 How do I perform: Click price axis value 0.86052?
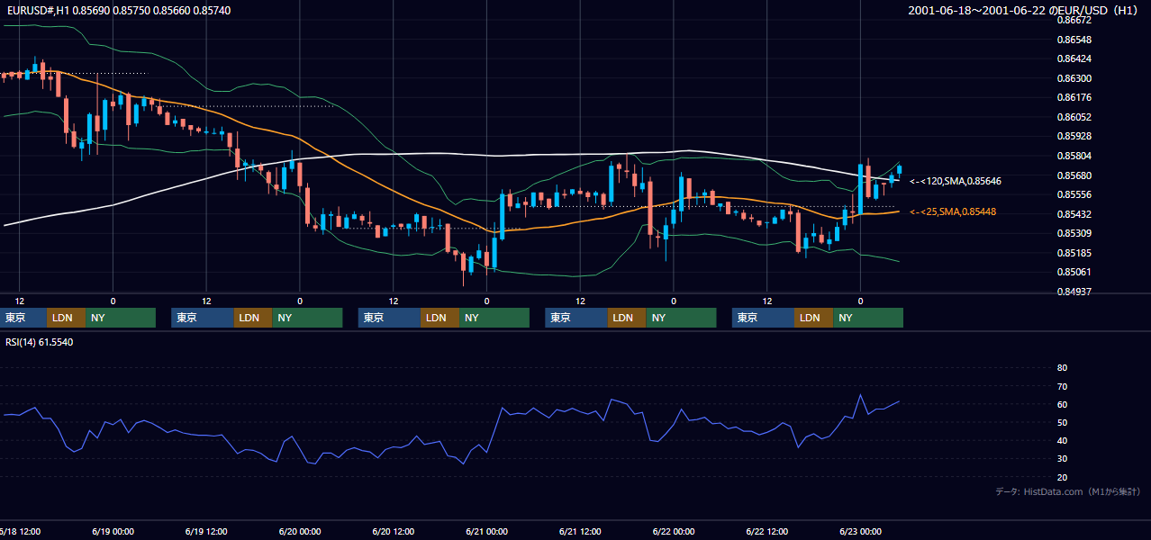[1074, 118]
